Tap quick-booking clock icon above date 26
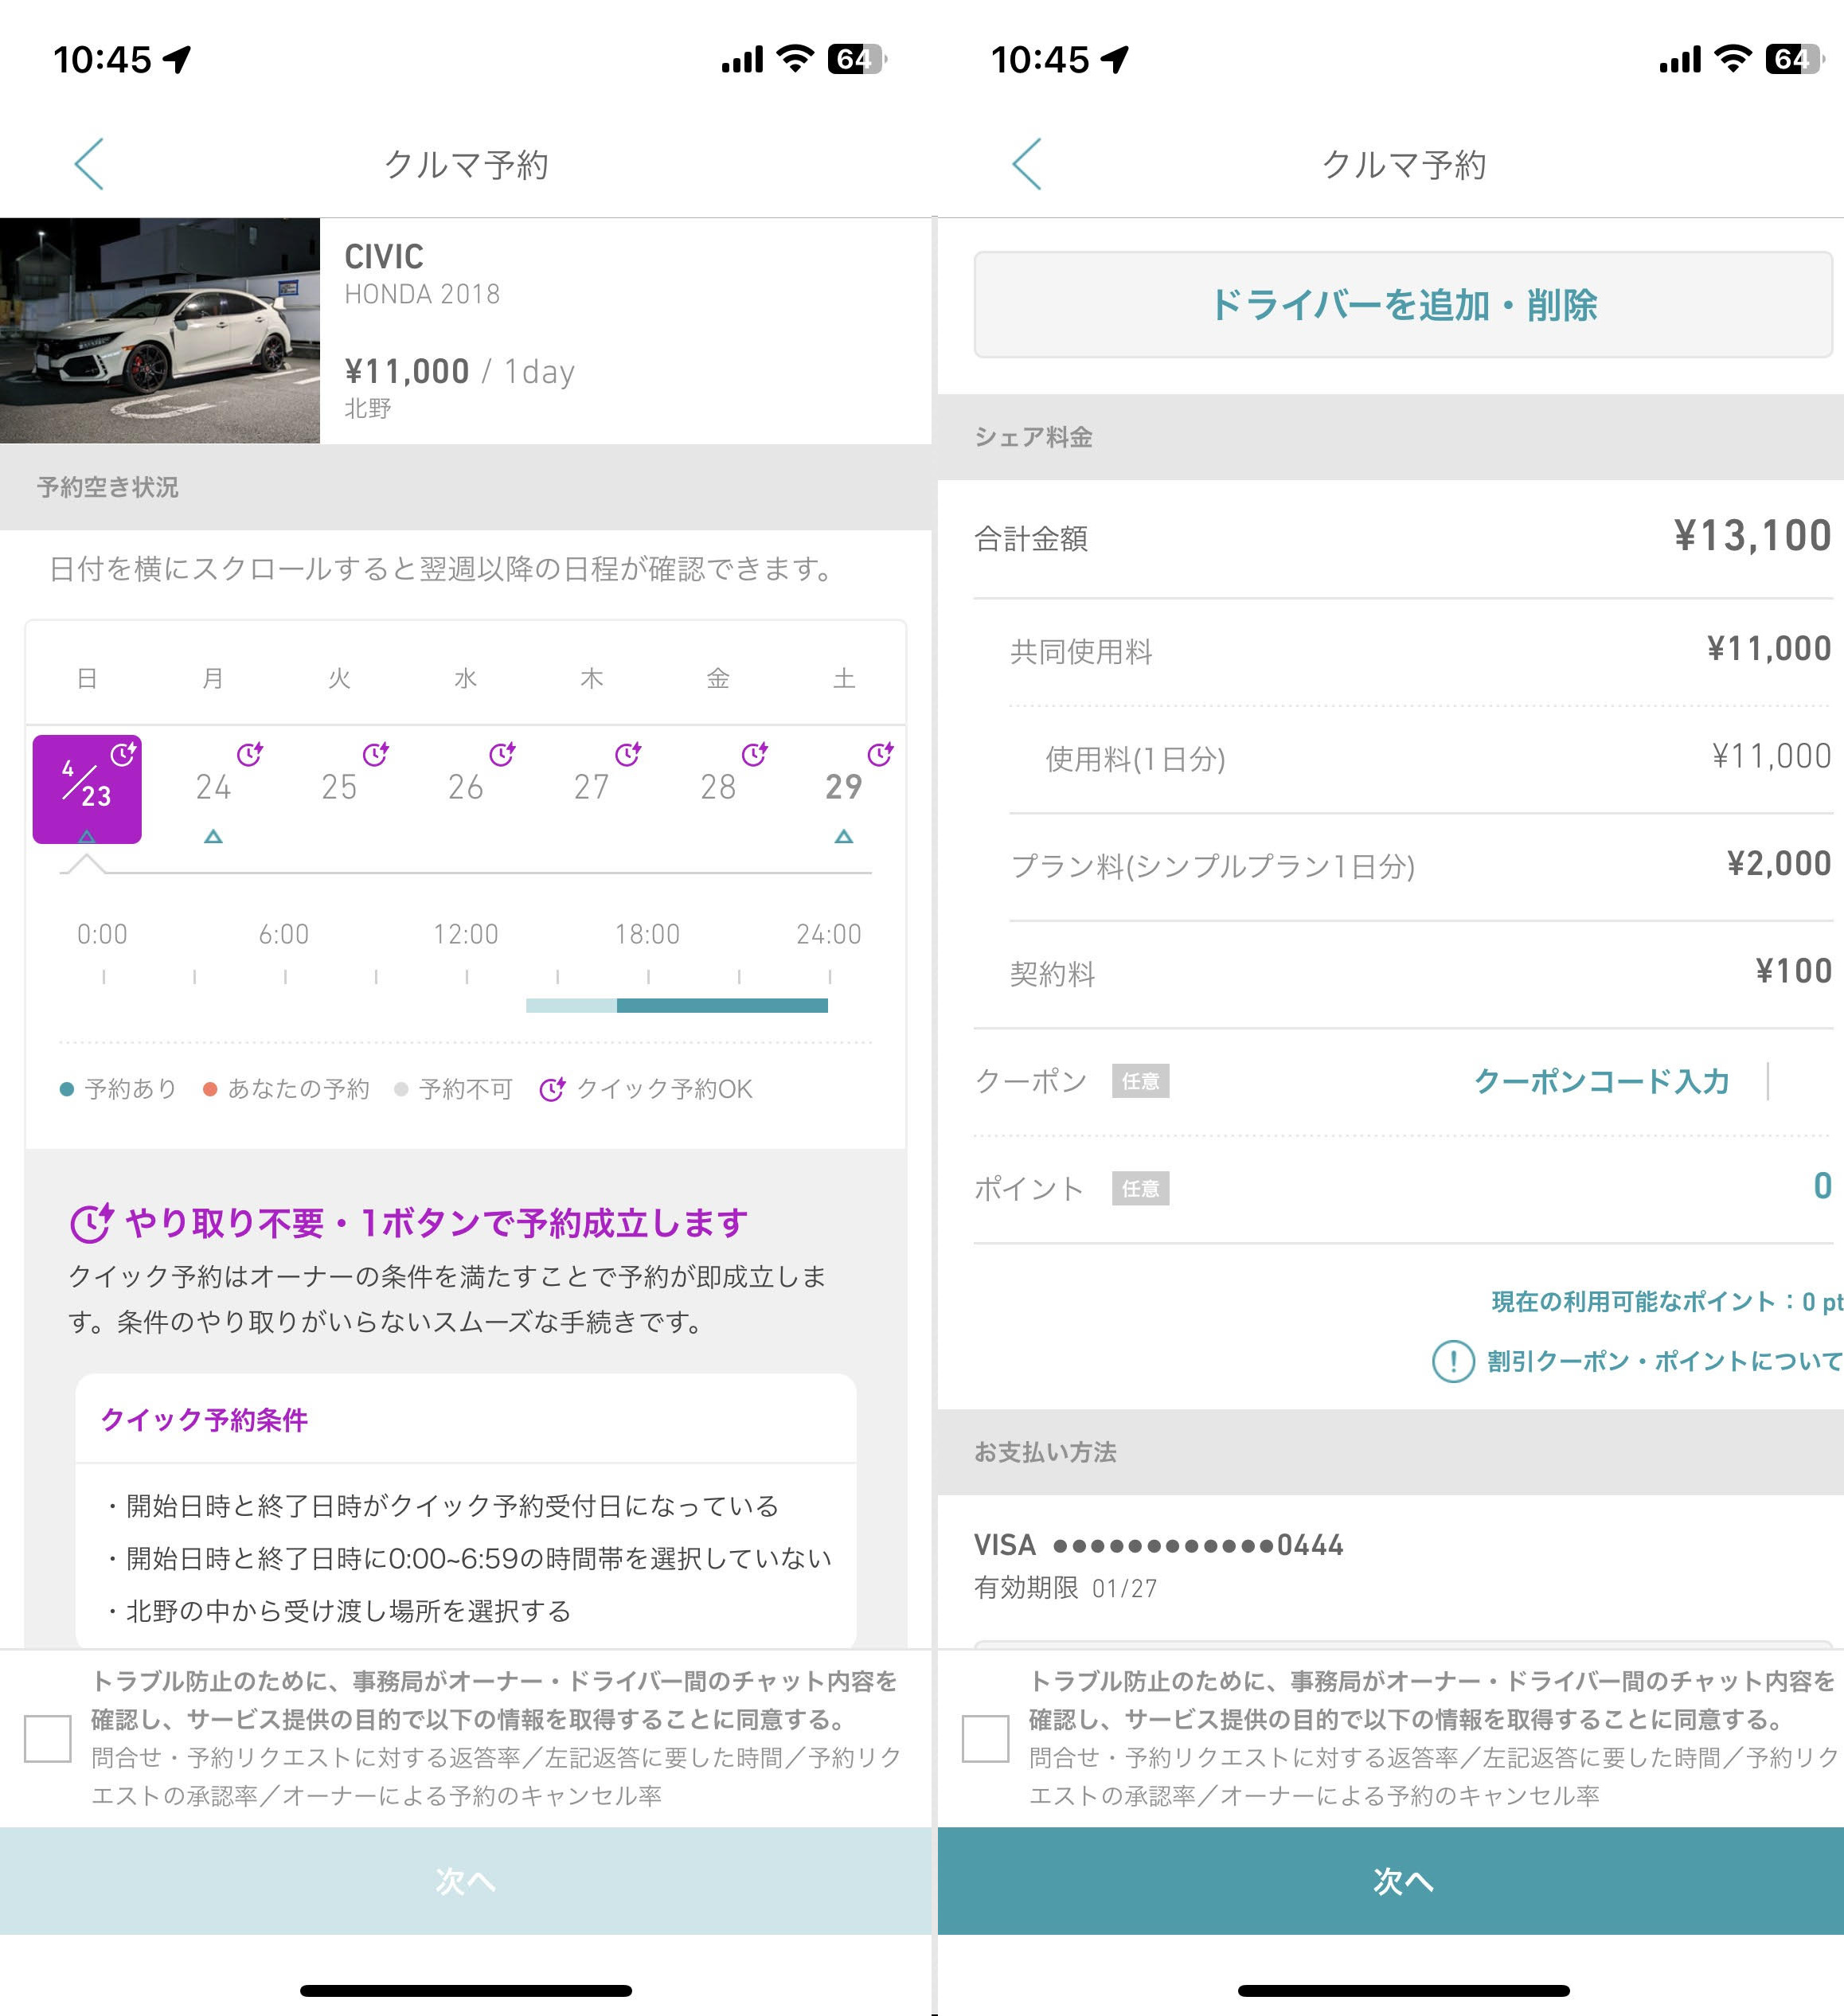This screenshot has width=1844, height=2016. click(502, 754)
